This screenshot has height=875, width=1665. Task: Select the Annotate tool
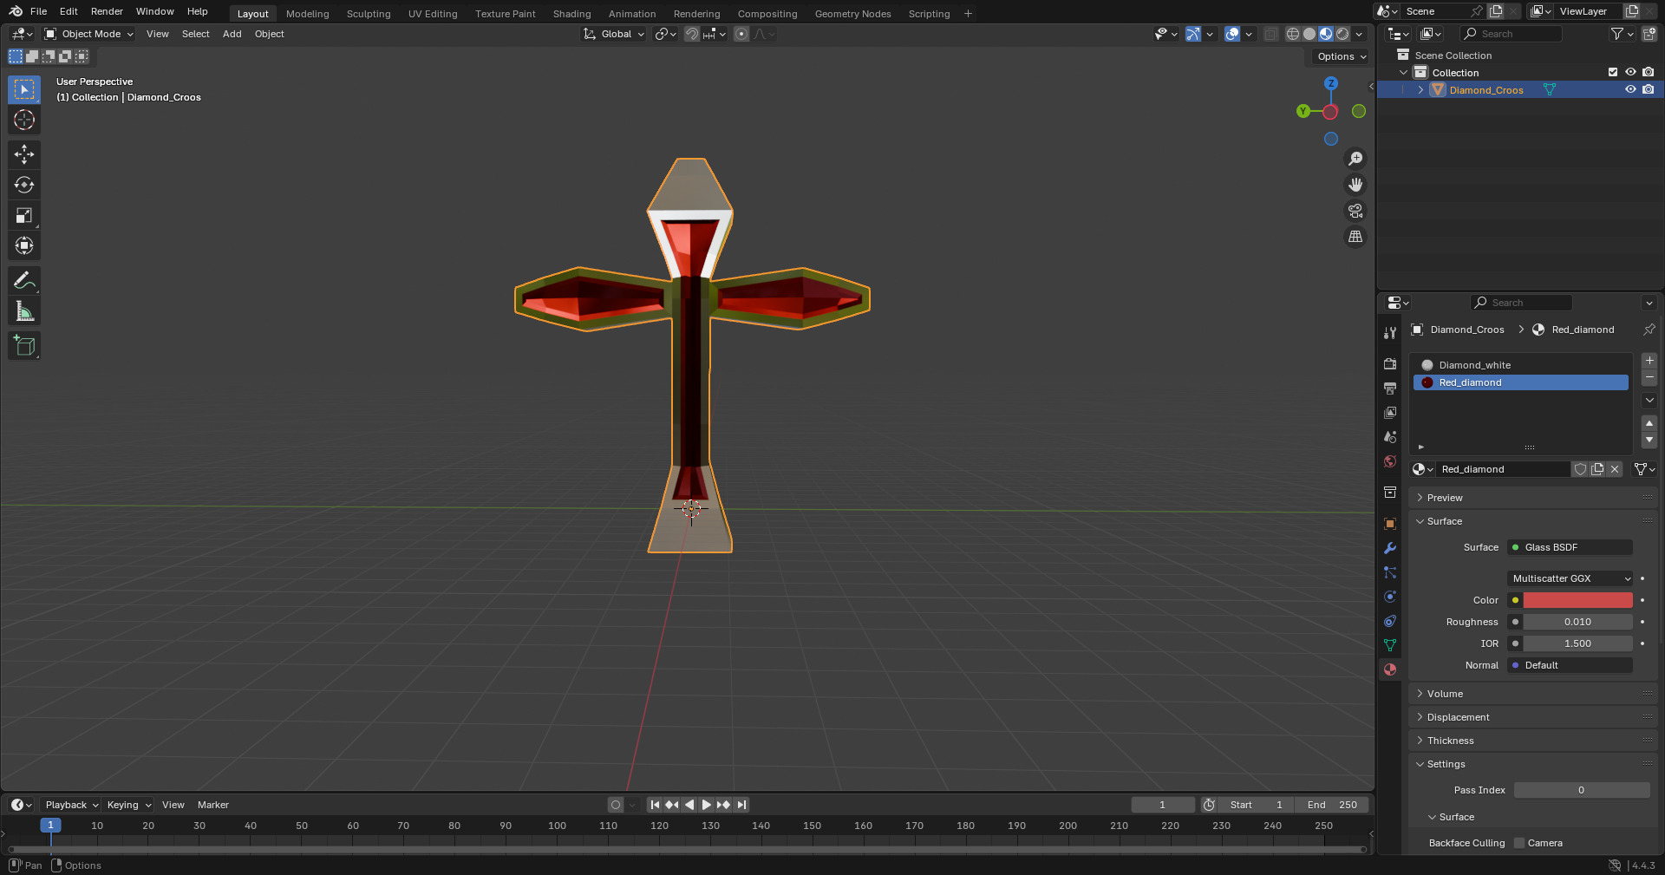tap(24, 280)
